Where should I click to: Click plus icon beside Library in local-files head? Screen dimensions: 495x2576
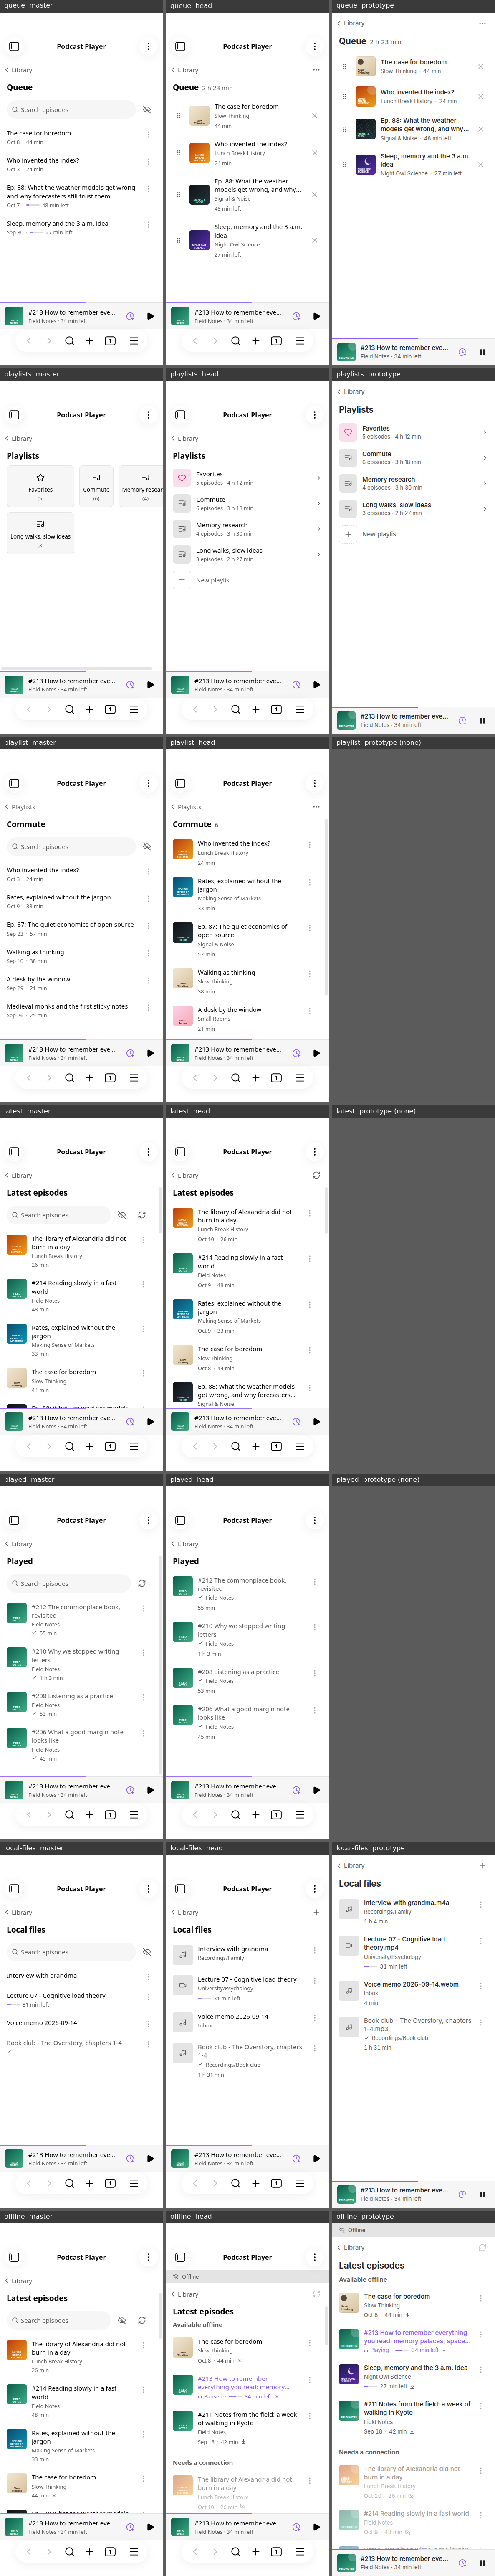click(x=316, y=1912)
